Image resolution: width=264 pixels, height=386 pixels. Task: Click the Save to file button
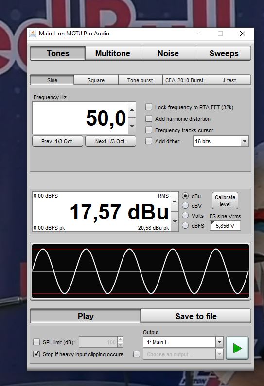coord(196,316)
